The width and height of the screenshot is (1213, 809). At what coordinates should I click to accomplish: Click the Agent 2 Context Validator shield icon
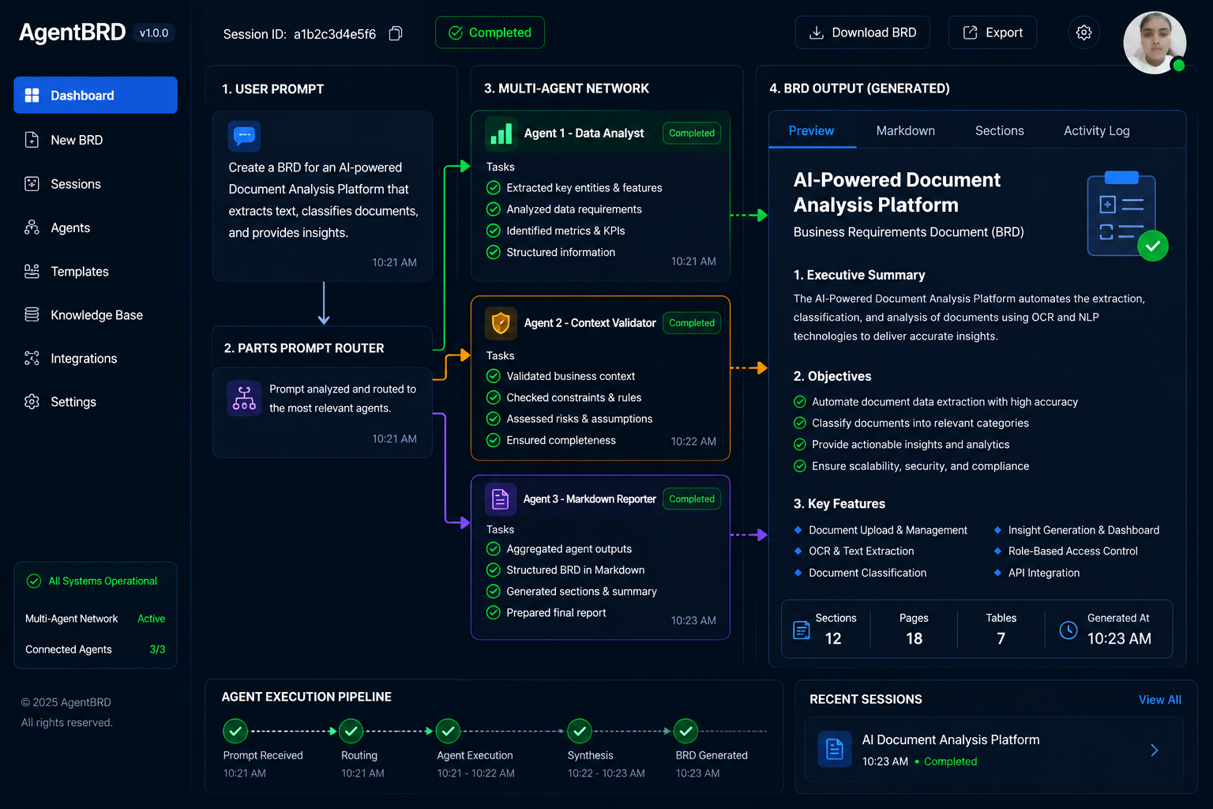[x=501, y=322]
